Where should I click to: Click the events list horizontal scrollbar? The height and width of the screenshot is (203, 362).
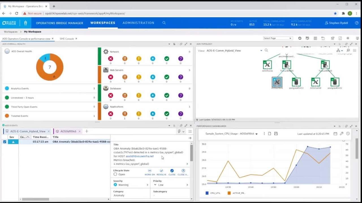coord(35,199)
